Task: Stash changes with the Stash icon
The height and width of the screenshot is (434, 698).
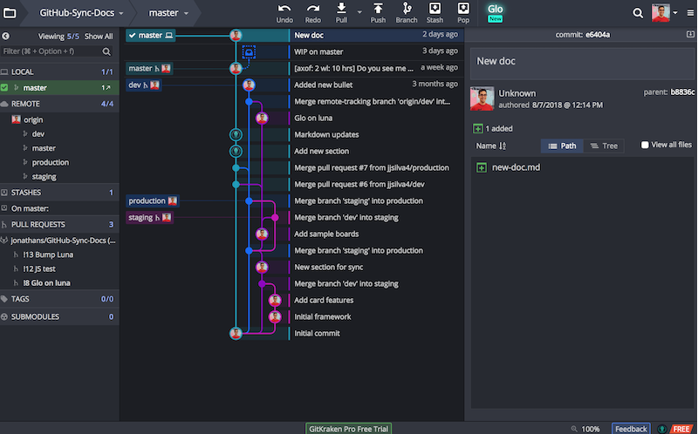Action: [x=435, y=8]
